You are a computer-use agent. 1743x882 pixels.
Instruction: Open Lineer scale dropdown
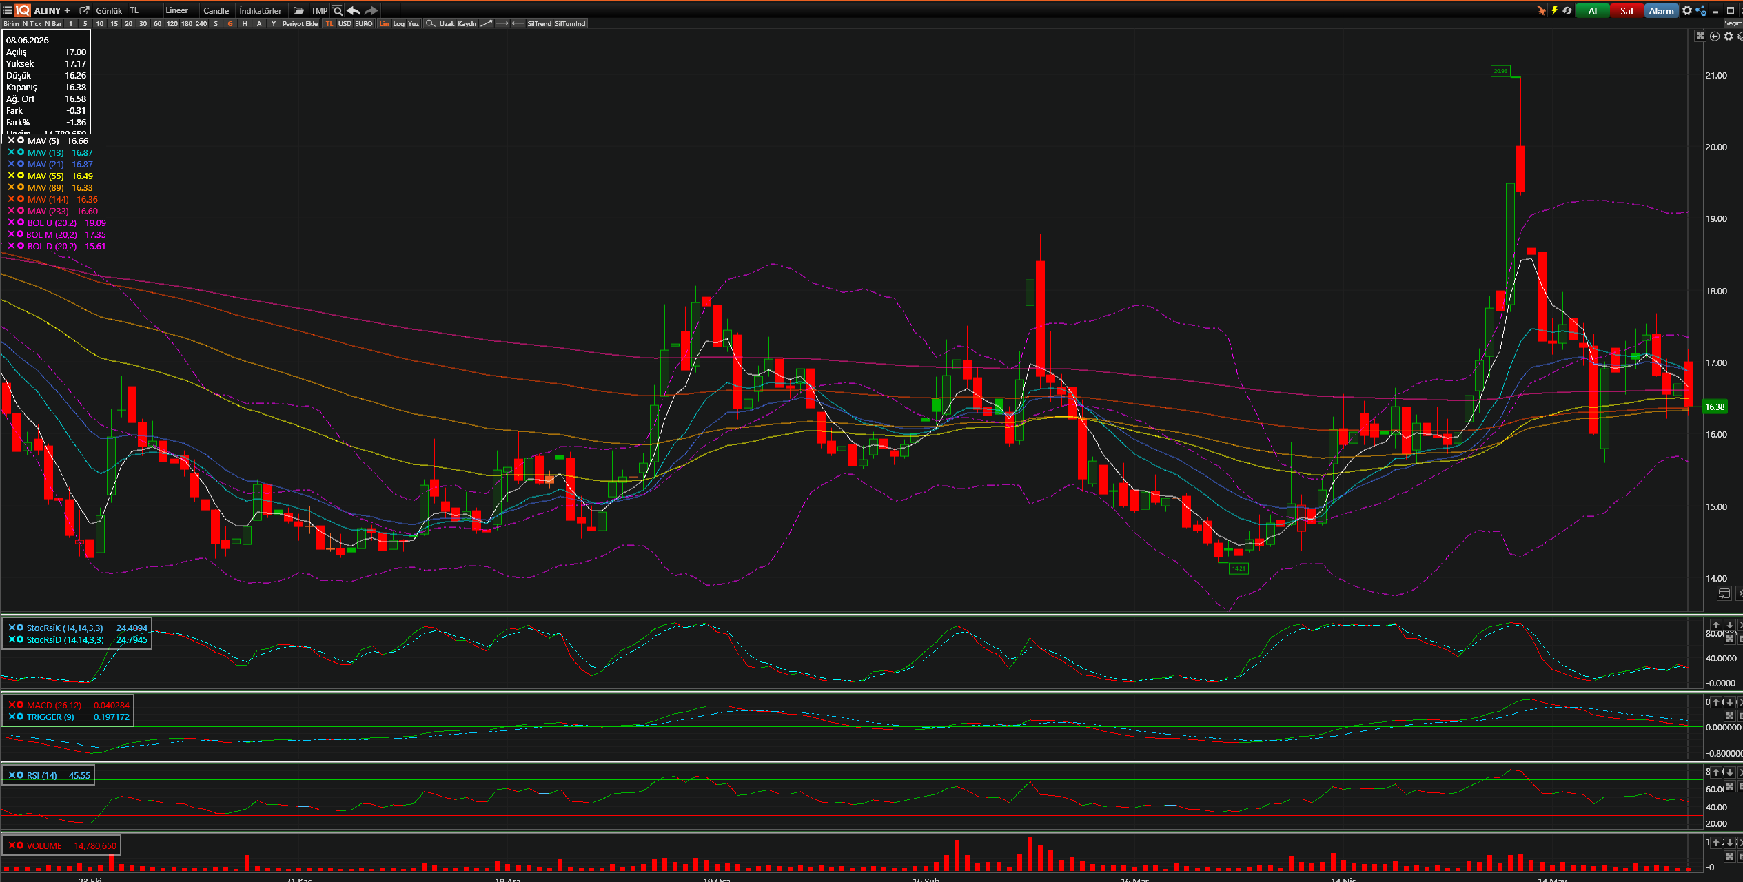(180, 10)
